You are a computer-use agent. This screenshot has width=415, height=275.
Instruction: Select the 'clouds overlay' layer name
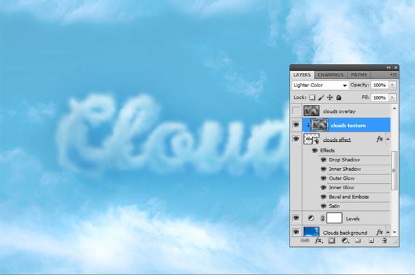point(339,112)
